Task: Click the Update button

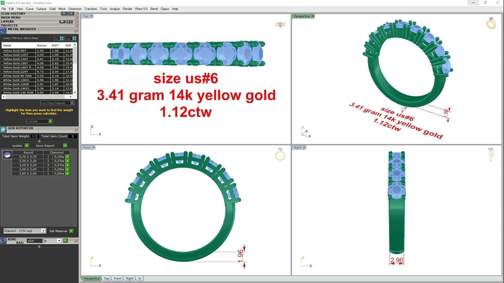Action: coord(18,145)
